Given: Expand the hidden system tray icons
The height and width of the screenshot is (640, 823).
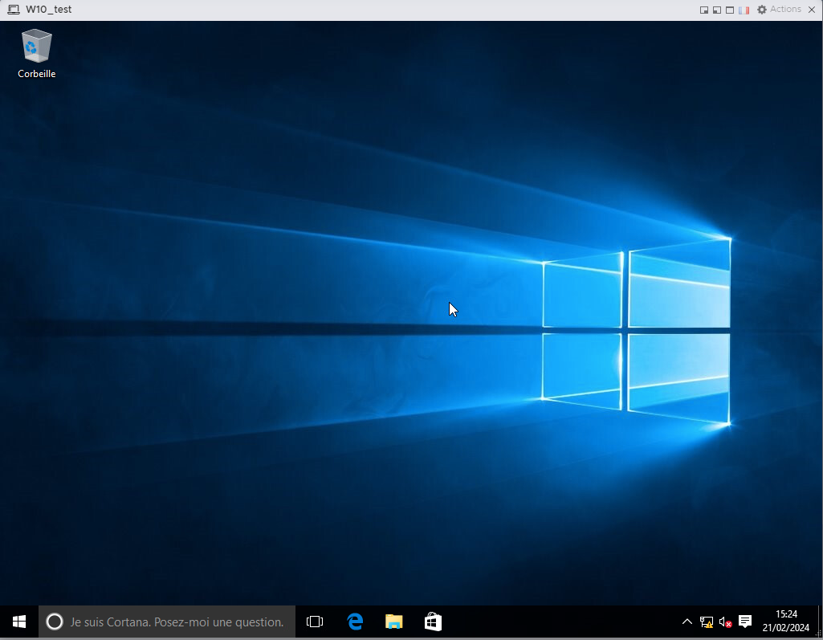Looking at the screenshot, I should click(x=687, y=622).
